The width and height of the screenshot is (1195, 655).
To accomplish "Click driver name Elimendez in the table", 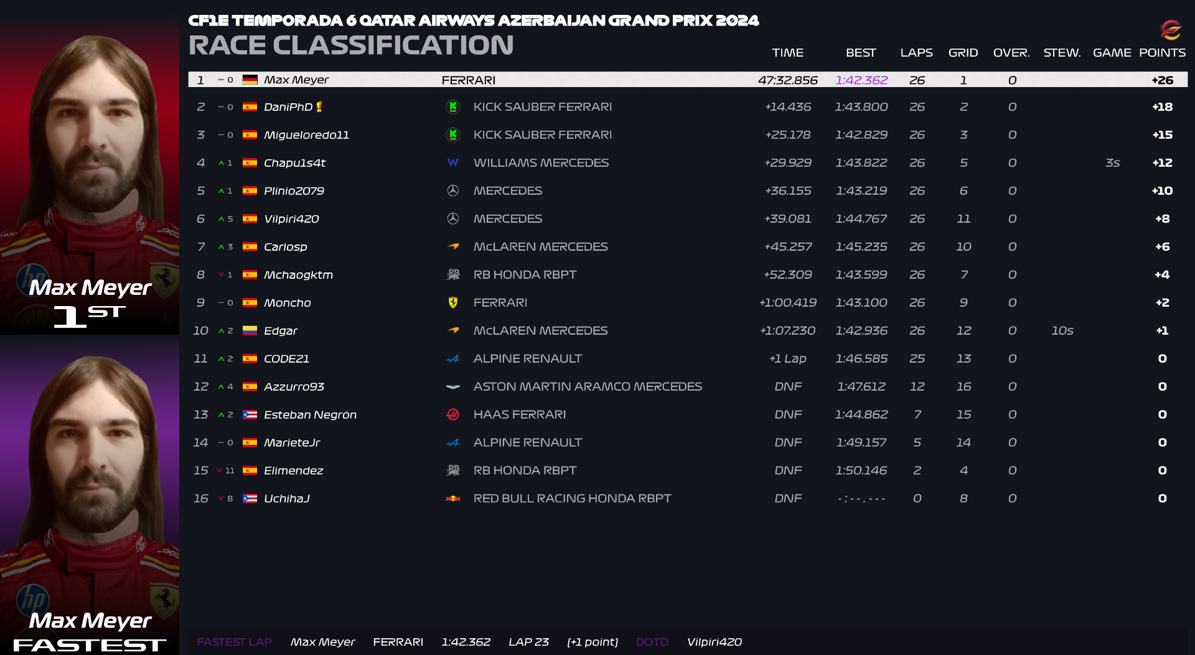I will (293, 471).
